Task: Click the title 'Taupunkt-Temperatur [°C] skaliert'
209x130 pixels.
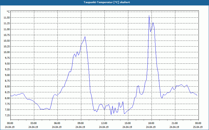Action: click(x=107, y=2)
